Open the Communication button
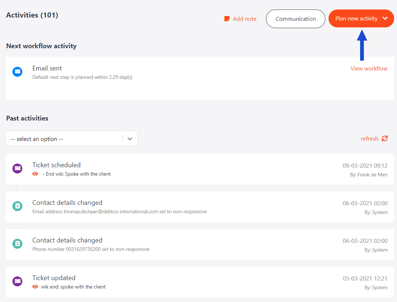Viewport: 397px width, 302px height. tap(296, 19)
